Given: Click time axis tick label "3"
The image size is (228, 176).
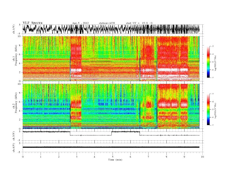Looking at the screenshot, I should (x=77, y=157).
